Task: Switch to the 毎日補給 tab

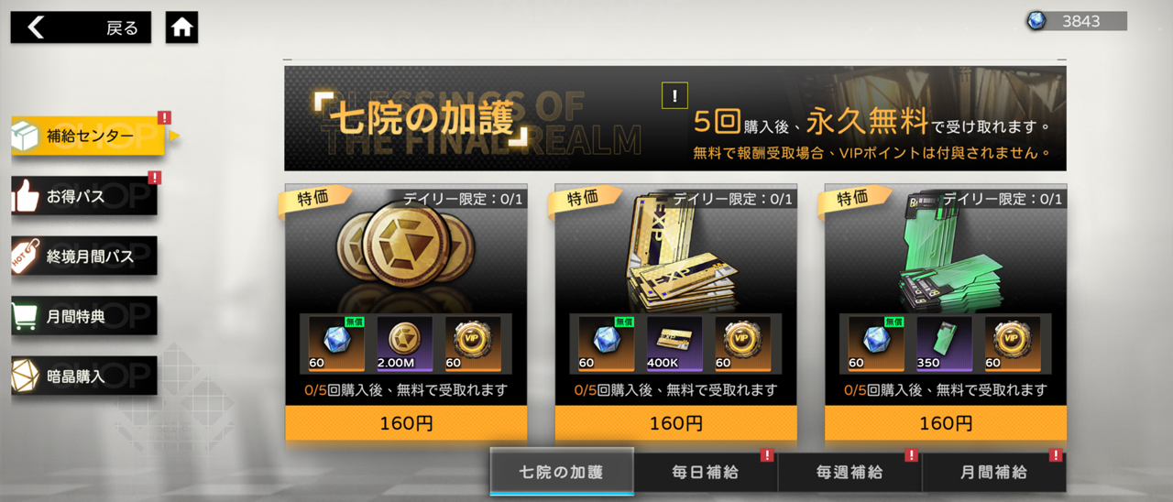Action: (x=706, y=473)
